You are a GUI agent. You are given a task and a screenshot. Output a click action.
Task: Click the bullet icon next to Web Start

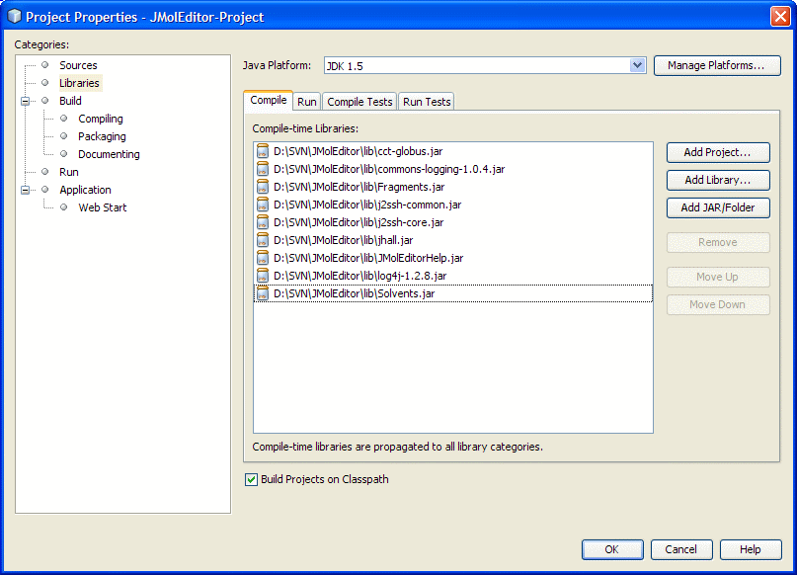tap(64, 207)
